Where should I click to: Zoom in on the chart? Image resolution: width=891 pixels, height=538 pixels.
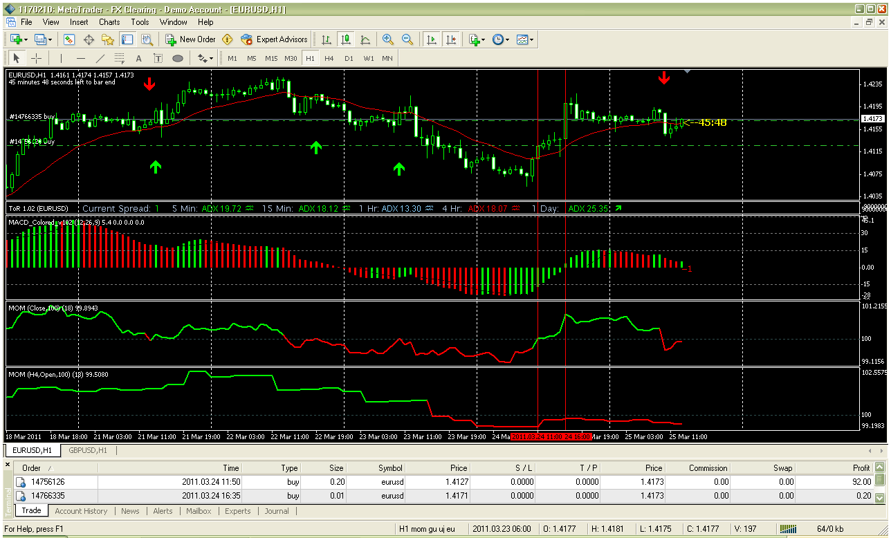(388, 39)
